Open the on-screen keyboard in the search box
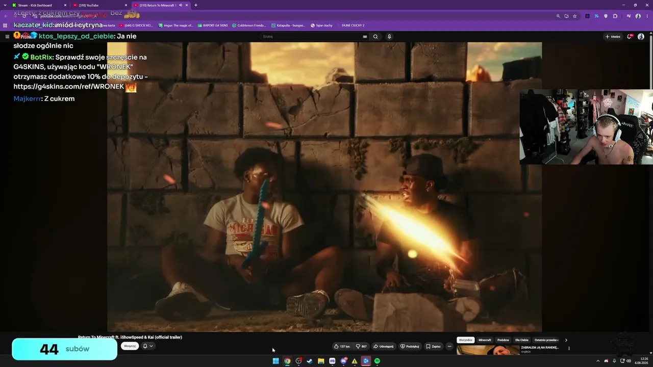 pyautogui.click(x=365, y=37)
